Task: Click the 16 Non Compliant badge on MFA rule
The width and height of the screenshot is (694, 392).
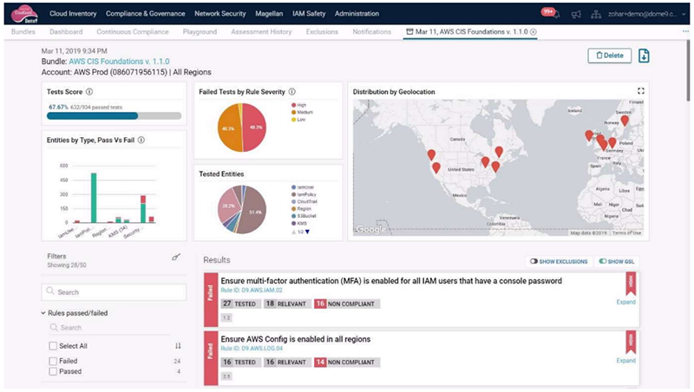Action: pyautogui.click(x=347, y=304)
